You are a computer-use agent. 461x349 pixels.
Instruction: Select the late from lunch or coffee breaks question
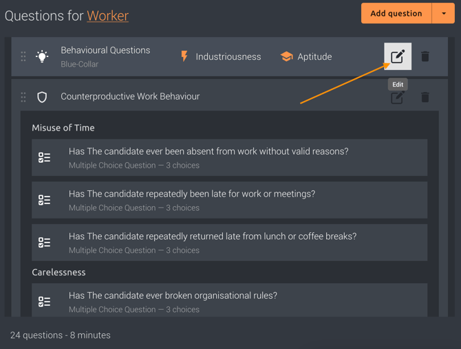(x=229, y=243)
